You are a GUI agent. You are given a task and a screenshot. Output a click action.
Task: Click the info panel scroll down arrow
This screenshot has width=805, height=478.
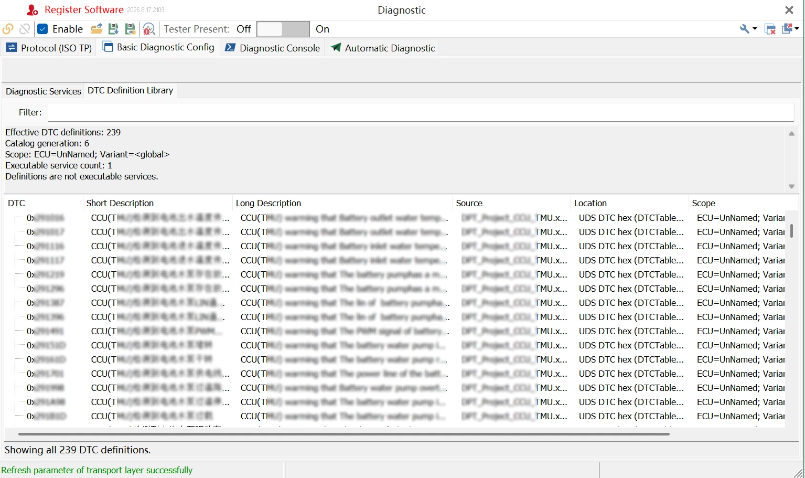pyautogui.click(x=791, y=187)
